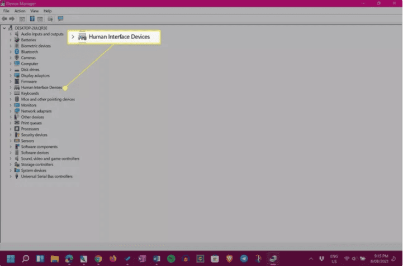This screenshot has height=266, width=403.
Task: Click the Help icon in the toolbar
Action: pyautogui.click(x=32, y=18)
